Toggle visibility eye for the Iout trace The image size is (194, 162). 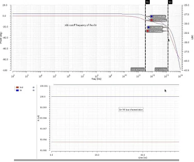pyautogui.click(x=33, y=87)
